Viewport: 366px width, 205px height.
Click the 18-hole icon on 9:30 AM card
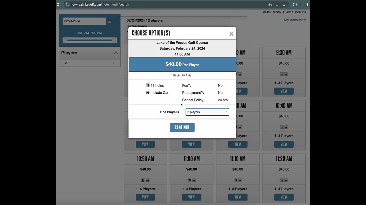coord(282,74)
